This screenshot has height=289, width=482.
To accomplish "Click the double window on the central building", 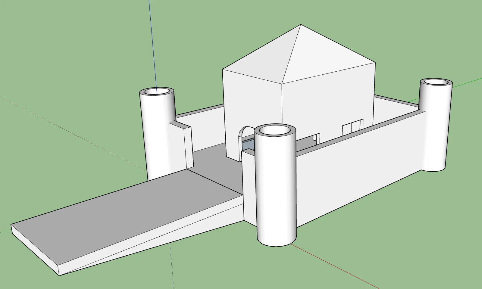I will pyautogui.click(x=352, y=127).
